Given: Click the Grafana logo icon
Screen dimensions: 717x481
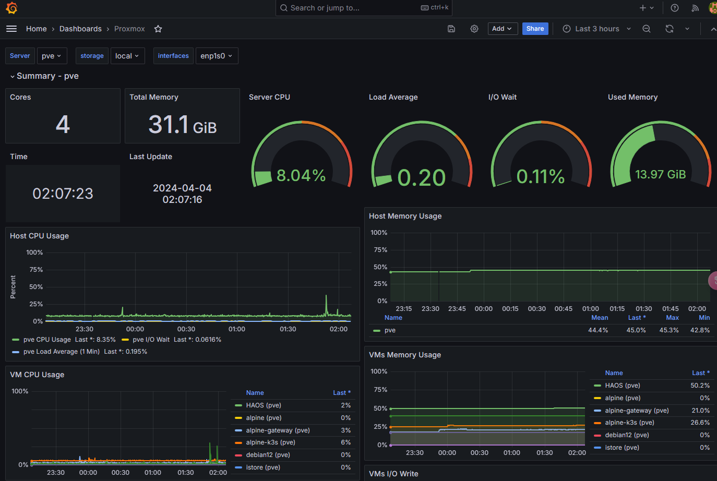Looking at the screenshot, I should 11,8.
